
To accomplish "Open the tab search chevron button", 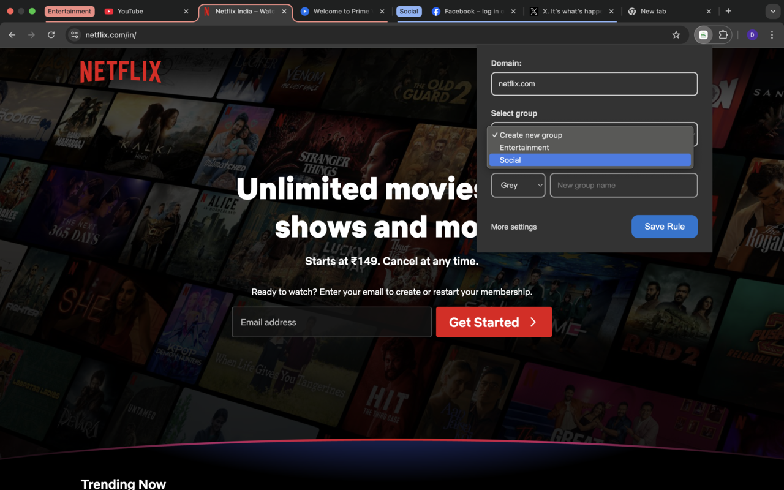I will pos(772,11).
